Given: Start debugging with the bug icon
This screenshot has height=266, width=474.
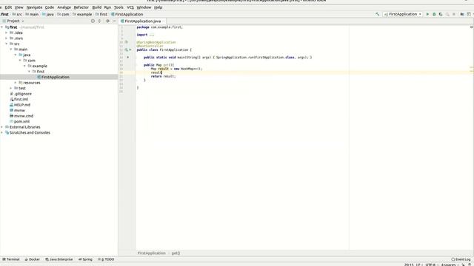Looking at the screenshot, I should [434, 14].
